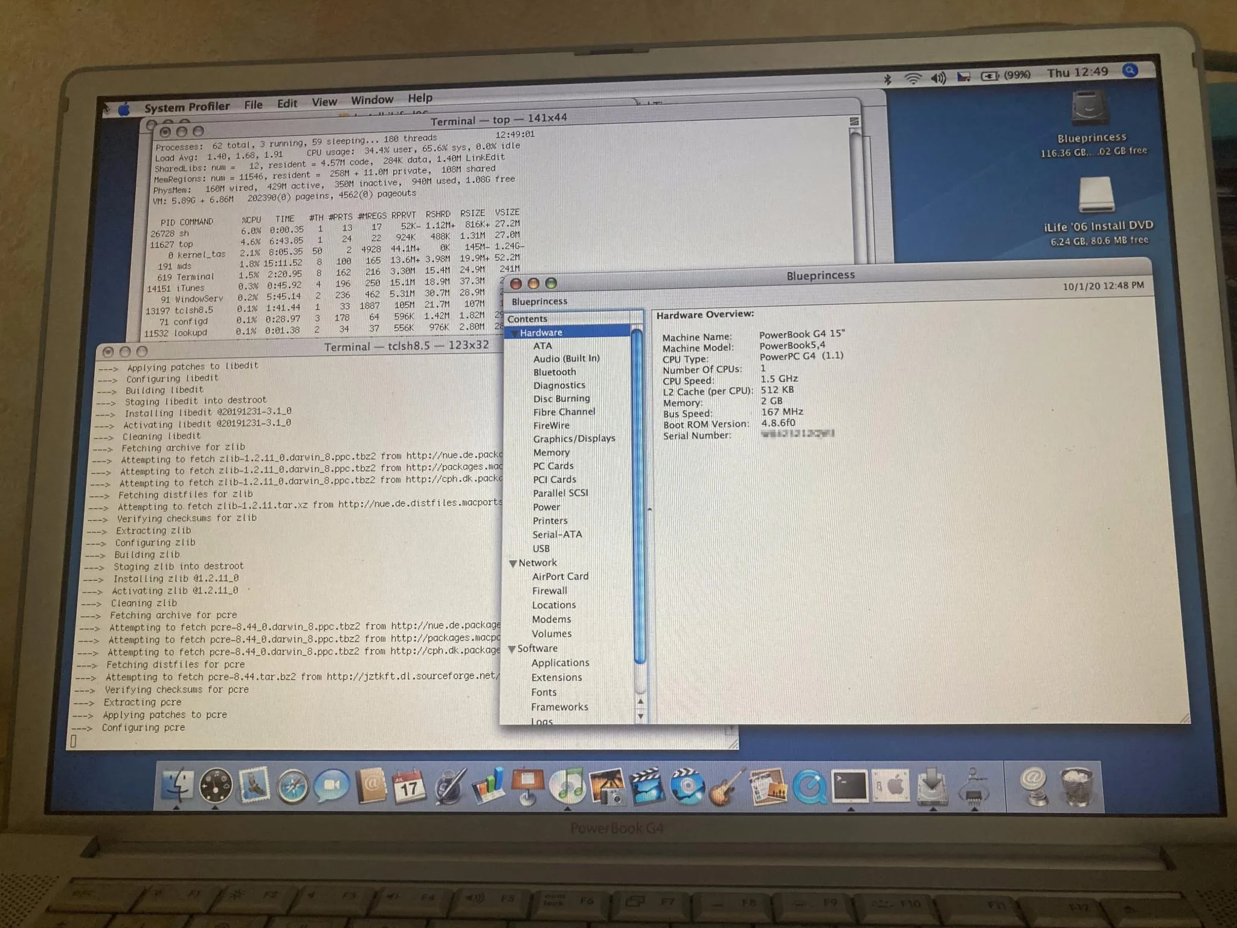This screenshot has width=1237, height=928.
Task: Select ATA in the Contents list
Action: coord(542,346)
